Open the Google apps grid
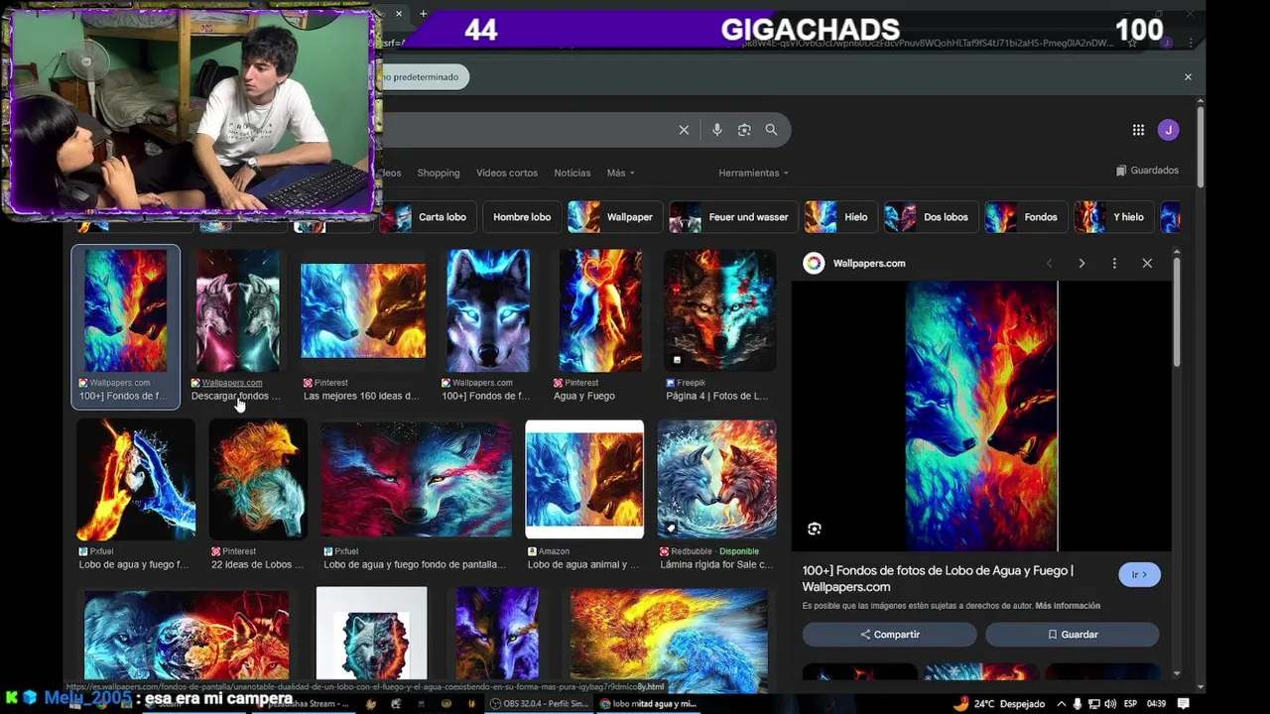The height and width of the screenshot is (714, 1270). (x=1138, y=130)
